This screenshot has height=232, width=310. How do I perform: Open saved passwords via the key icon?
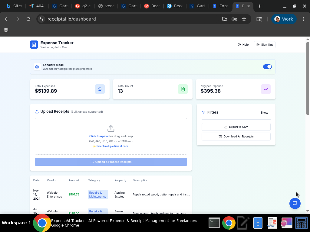(234, 19)
